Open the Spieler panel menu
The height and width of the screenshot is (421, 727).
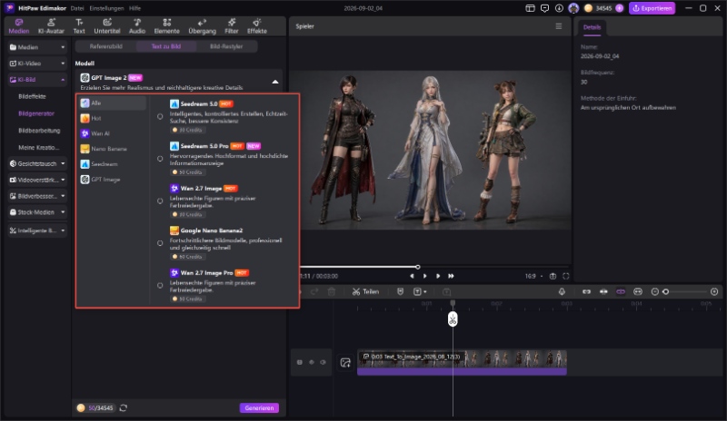click(x=559, y=26)
